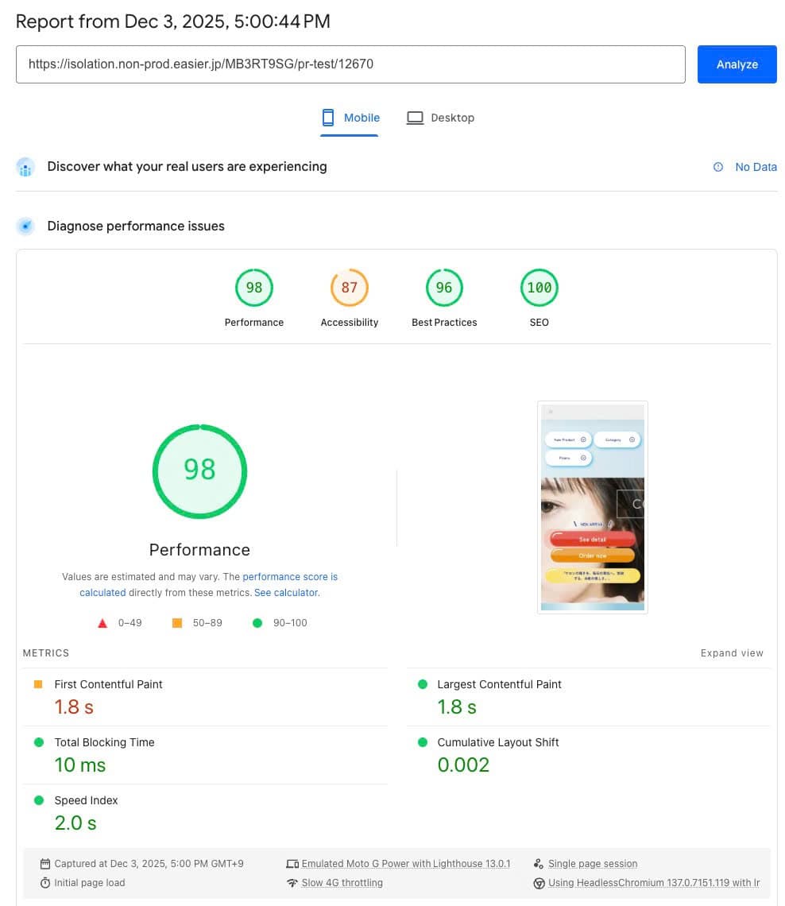
Task: Click the Wi-Fi icon beside Slow 4G throttling
Action: pyautogui.click(x=292, y=883)
